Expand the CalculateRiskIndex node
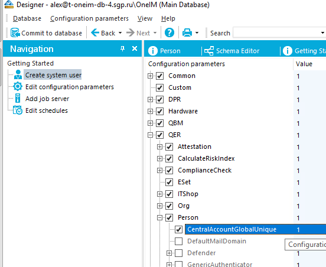This screenshot has height=267, width=326. pos(159,159)
